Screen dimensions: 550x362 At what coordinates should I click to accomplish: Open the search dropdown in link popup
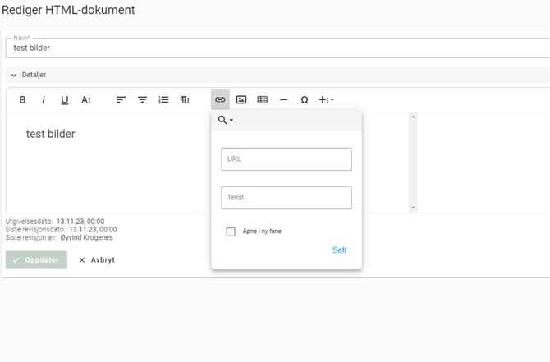click(x=226, y=121)
